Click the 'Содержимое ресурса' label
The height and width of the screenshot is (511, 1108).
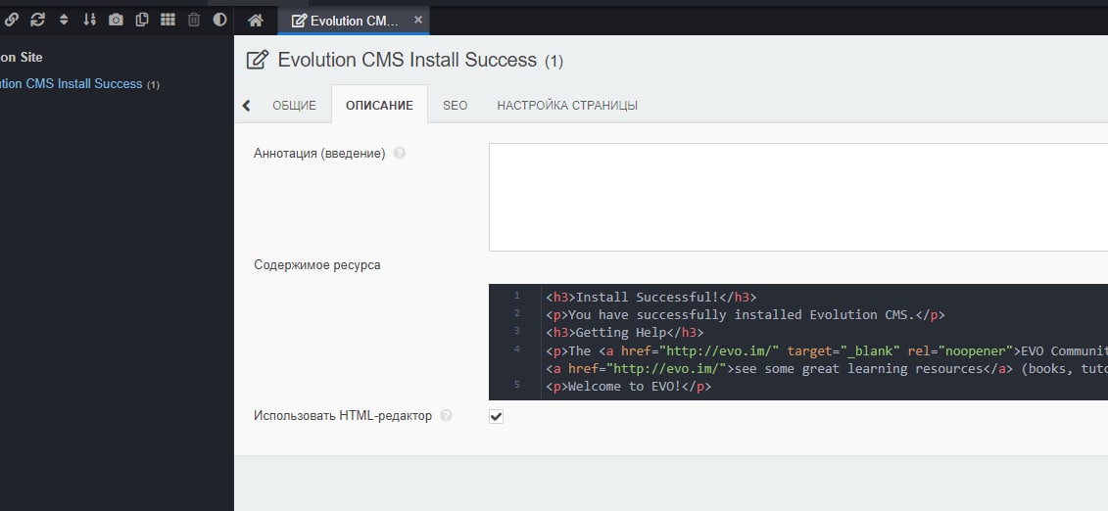click(316, 265)
